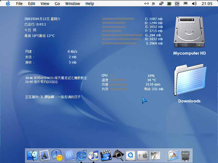Open the File menu
The width and height of the screenshot is (218, 163).
click(19, 4)
